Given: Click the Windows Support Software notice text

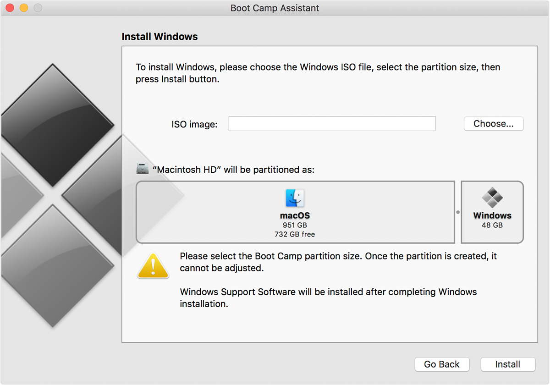Looking at the screenshot, I should coord(329,298).
